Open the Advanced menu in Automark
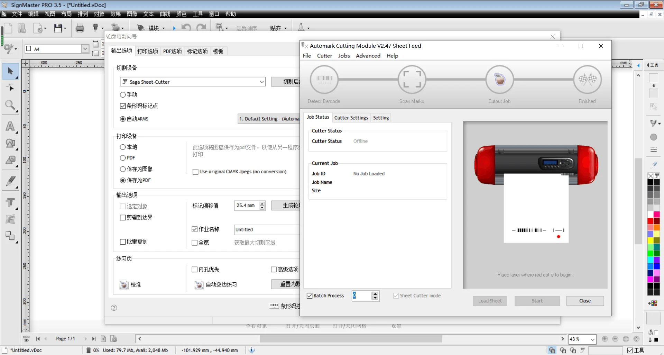This screenshot has height=355, width=664. 368,56
